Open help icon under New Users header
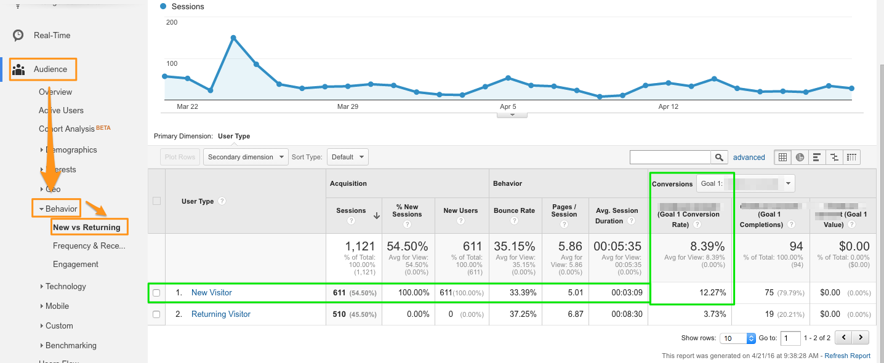 click(460, 221)
